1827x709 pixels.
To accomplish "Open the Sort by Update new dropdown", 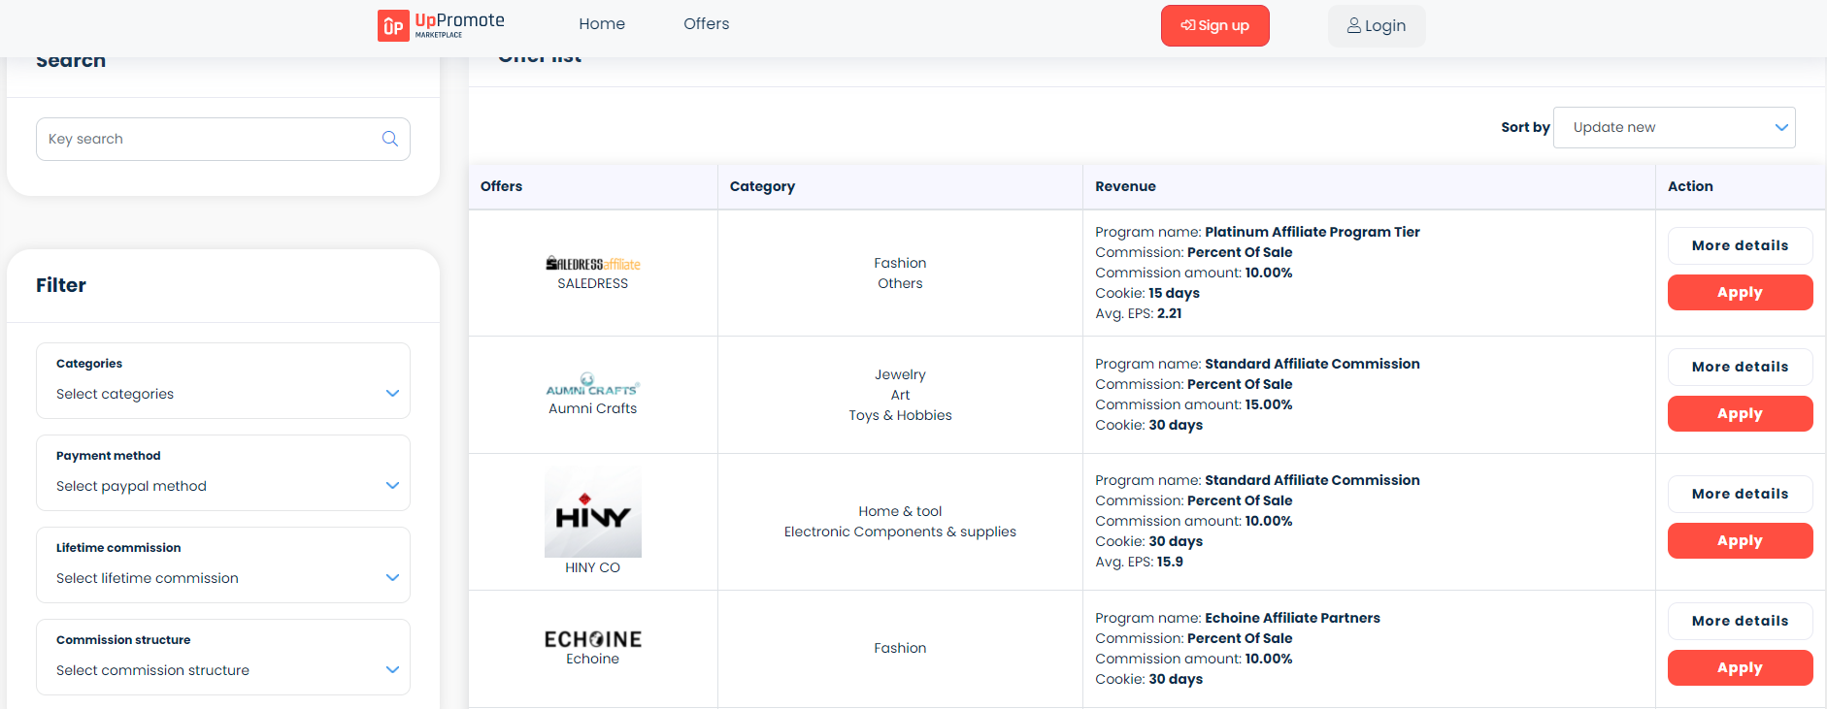I will (1674, 127).
